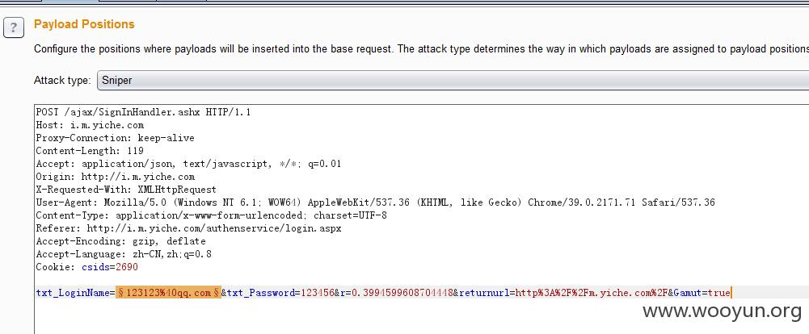Open the Attack type Sniper dropdown
The height and width of the screenshot is (334, 809).
[x=453, y=81]
